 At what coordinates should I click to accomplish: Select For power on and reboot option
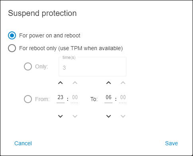pyautogui.click(x=12, y=35)
